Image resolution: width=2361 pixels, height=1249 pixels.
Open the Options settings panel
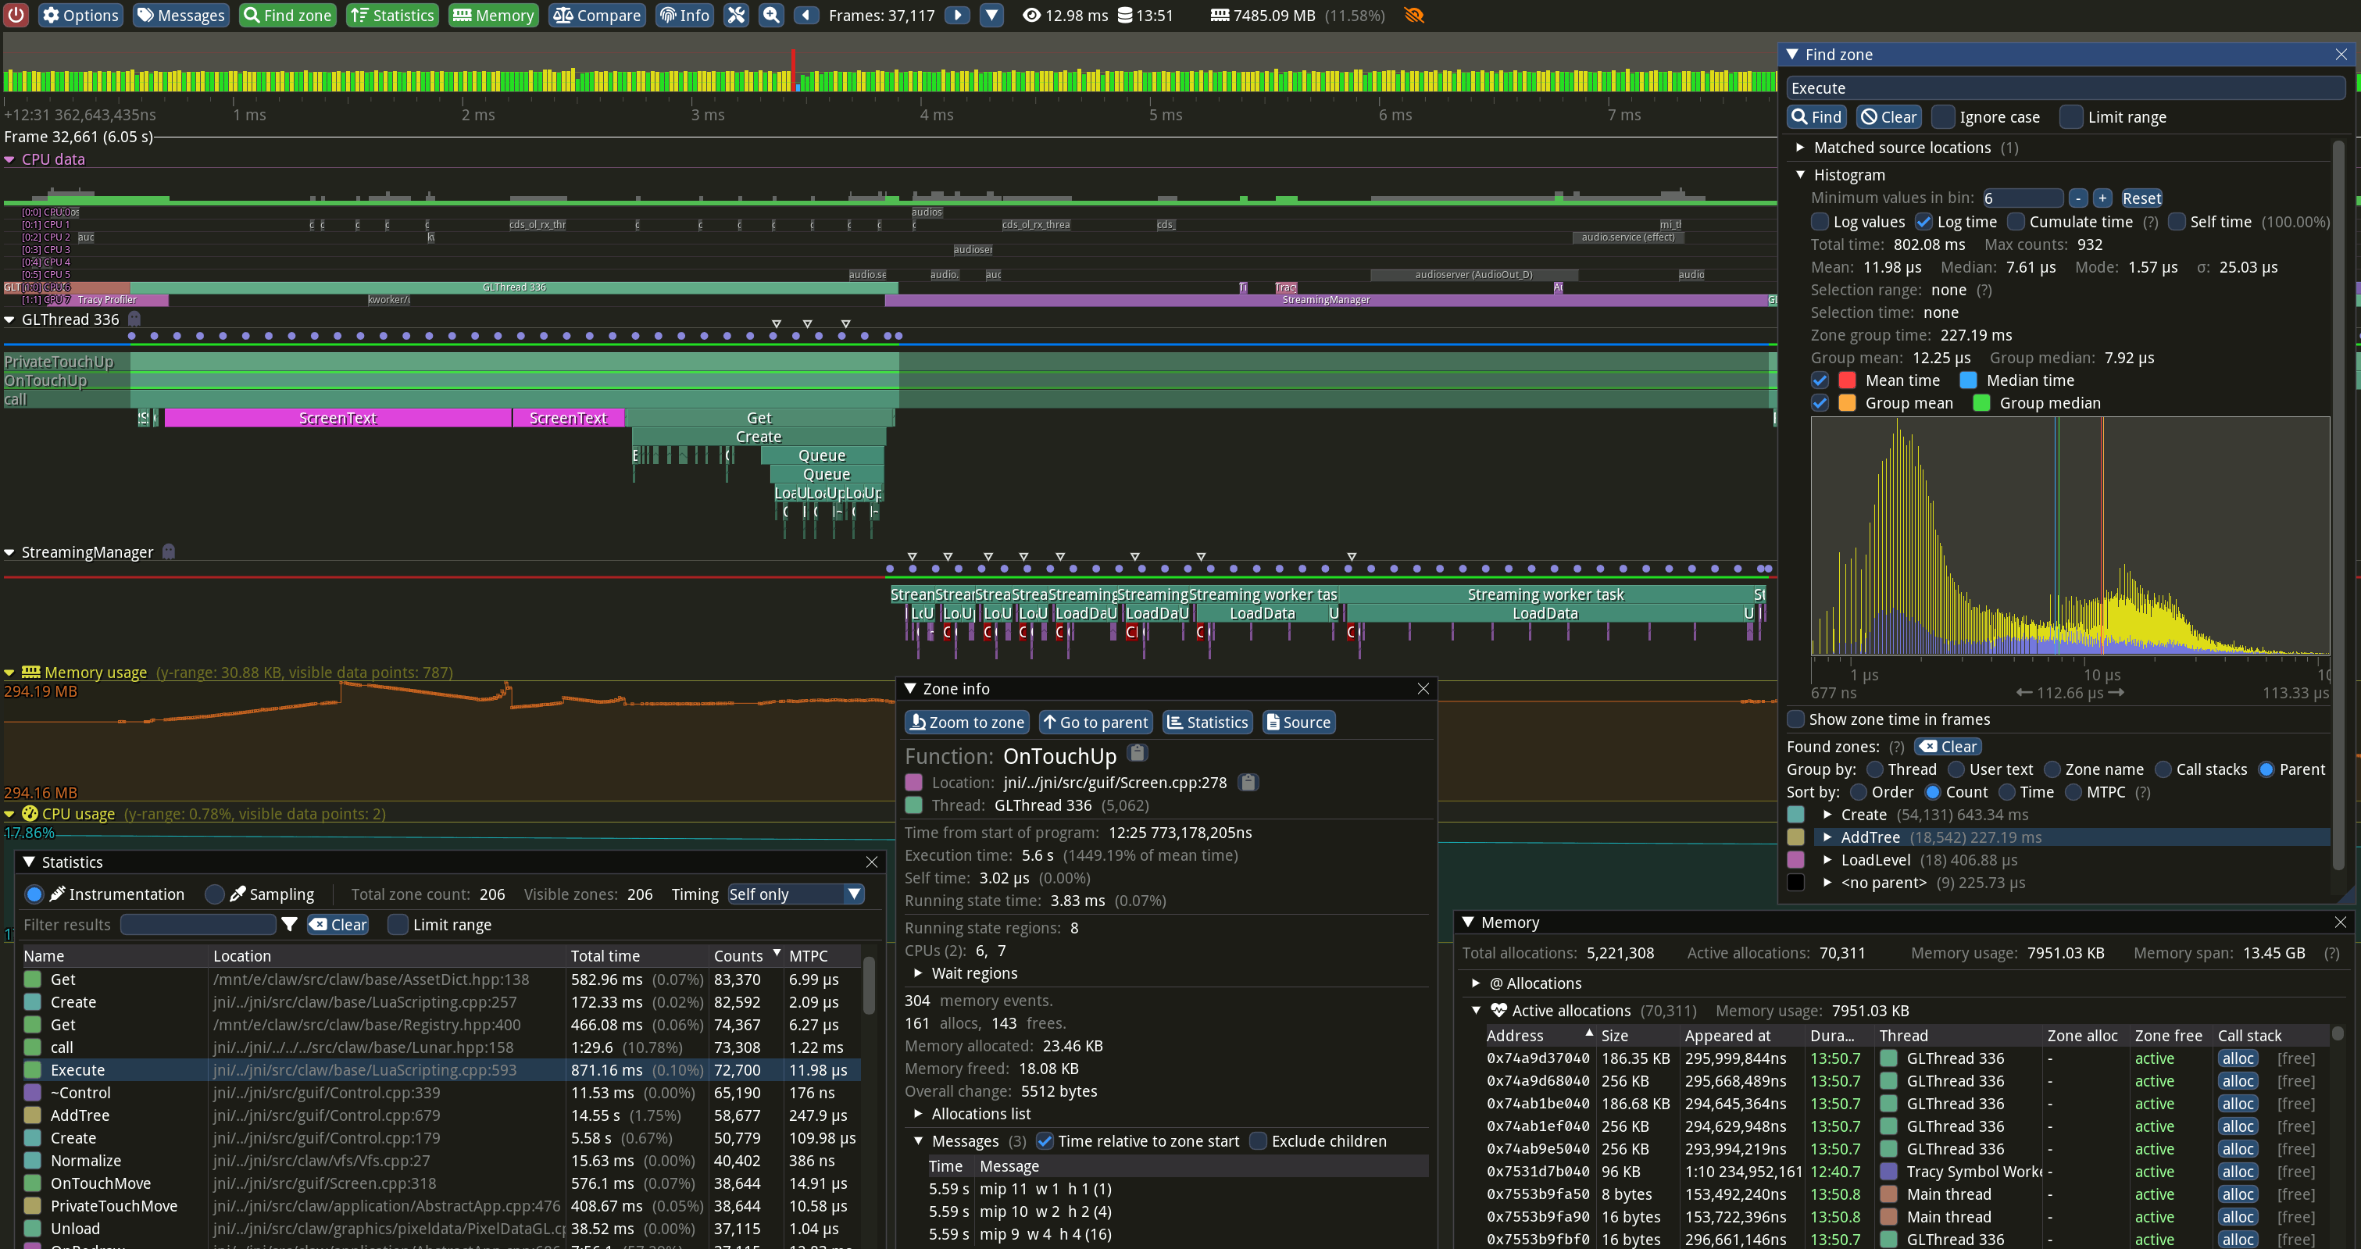[x=80, y=15]
